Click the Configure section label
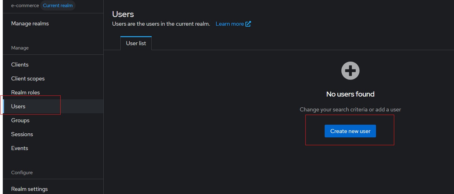 pyautogui.click(x=22, y=173)
